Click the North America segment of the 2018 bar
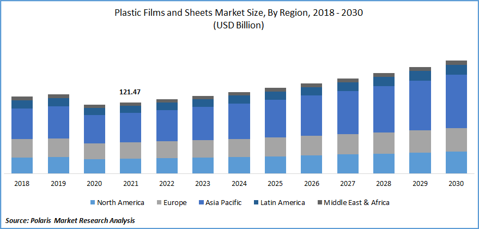Viewport: 479px width, 229px height. [22, 166]
